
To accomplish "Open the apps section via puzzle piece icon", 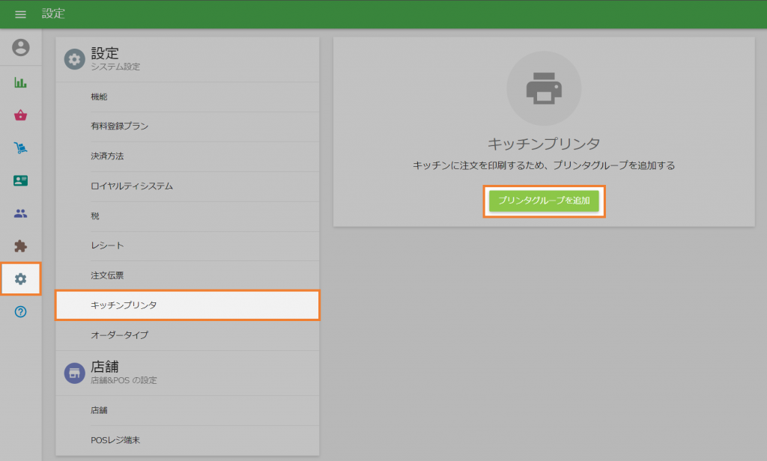I will pyautogui.click(x=20, y=245).
